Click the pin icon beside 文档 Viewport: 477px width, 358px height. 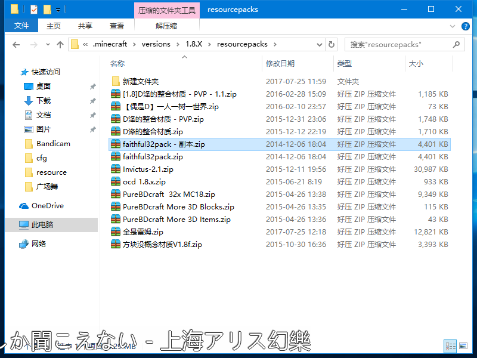tap(93, 115)
